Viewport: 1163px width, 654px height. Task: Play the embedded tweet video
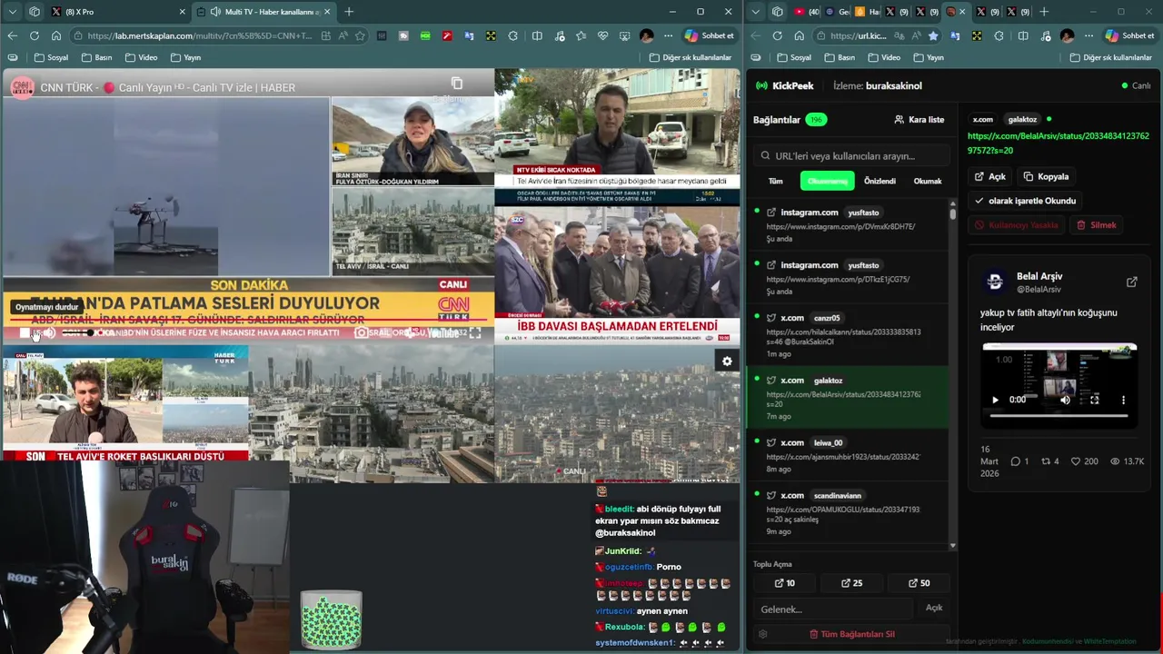tap(995, 400)
